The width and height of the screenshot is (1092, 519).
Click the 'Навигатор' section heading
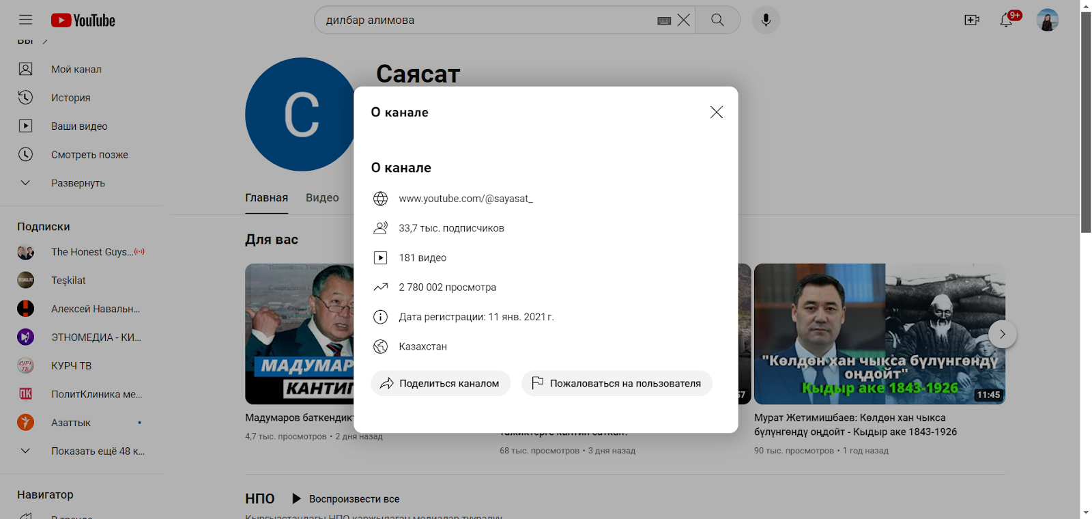pyautogui.click(x=45, y=494)
